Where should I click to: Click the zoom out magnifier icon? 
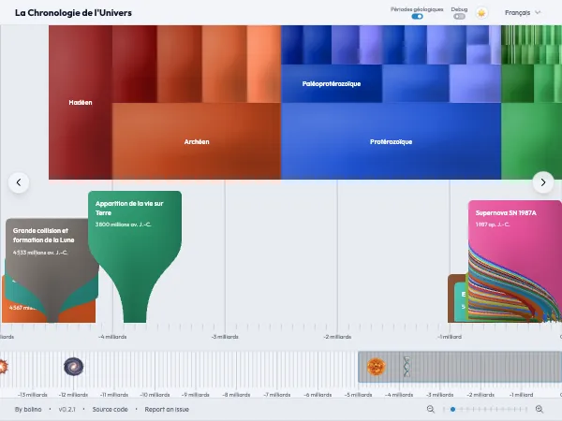pos(431,409)
